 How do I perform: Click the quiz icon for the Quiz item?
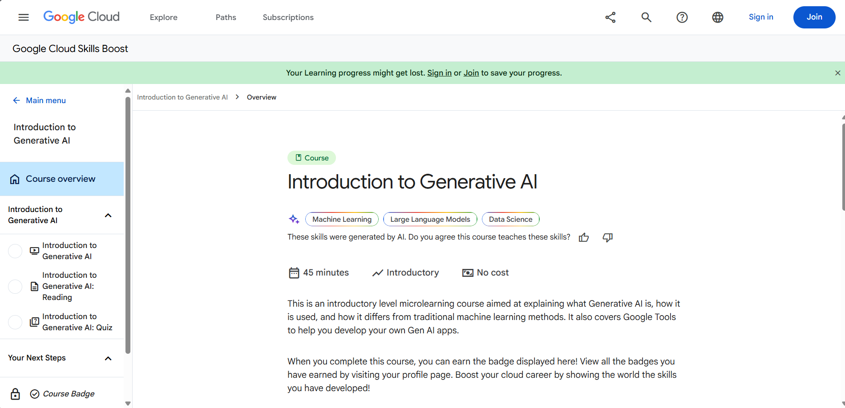point(34,322)
